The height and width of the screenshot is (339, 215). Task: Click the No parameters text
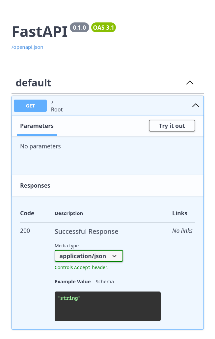click(40, 146)
